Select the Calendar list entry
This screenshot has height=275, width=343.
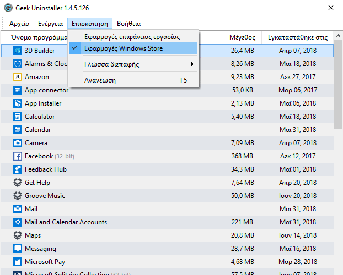pyautogui.click(x=168, y=130)
